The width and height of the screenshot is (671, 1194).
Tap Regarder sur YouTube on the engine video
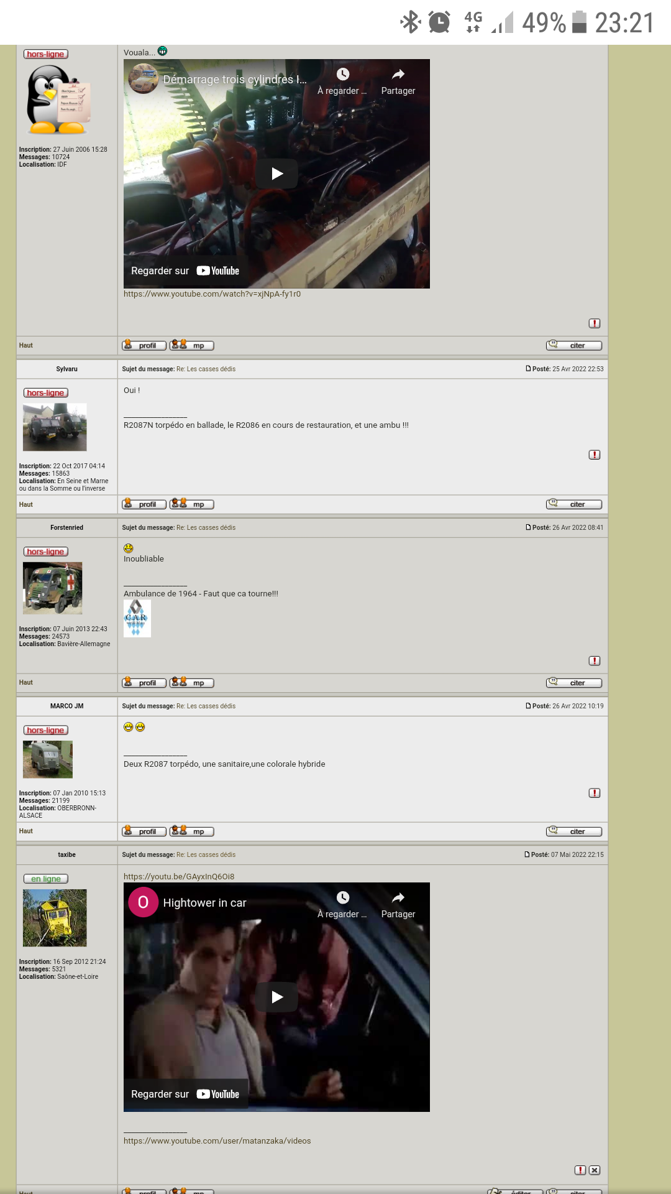click(x=185, y=271)
